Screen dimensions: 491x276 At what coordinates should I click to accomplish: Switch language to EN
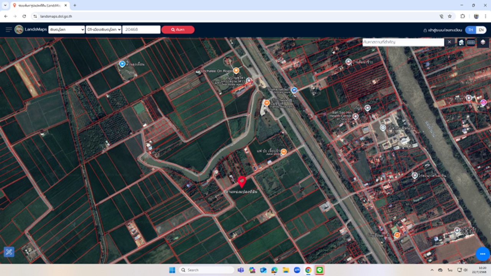(x=481, y=30)
